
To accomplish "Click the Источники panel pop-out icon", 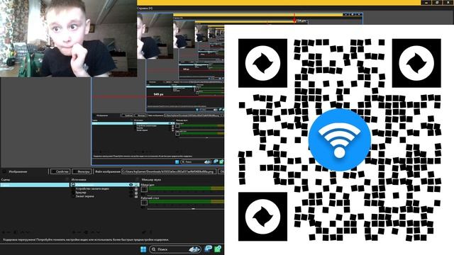I will coord(137,179).
